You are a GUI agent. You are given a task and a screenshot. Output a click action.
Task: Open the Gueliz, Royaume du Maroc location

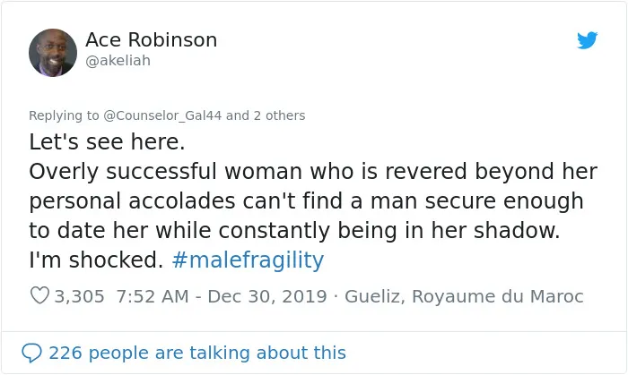click(x=464, y=296)
